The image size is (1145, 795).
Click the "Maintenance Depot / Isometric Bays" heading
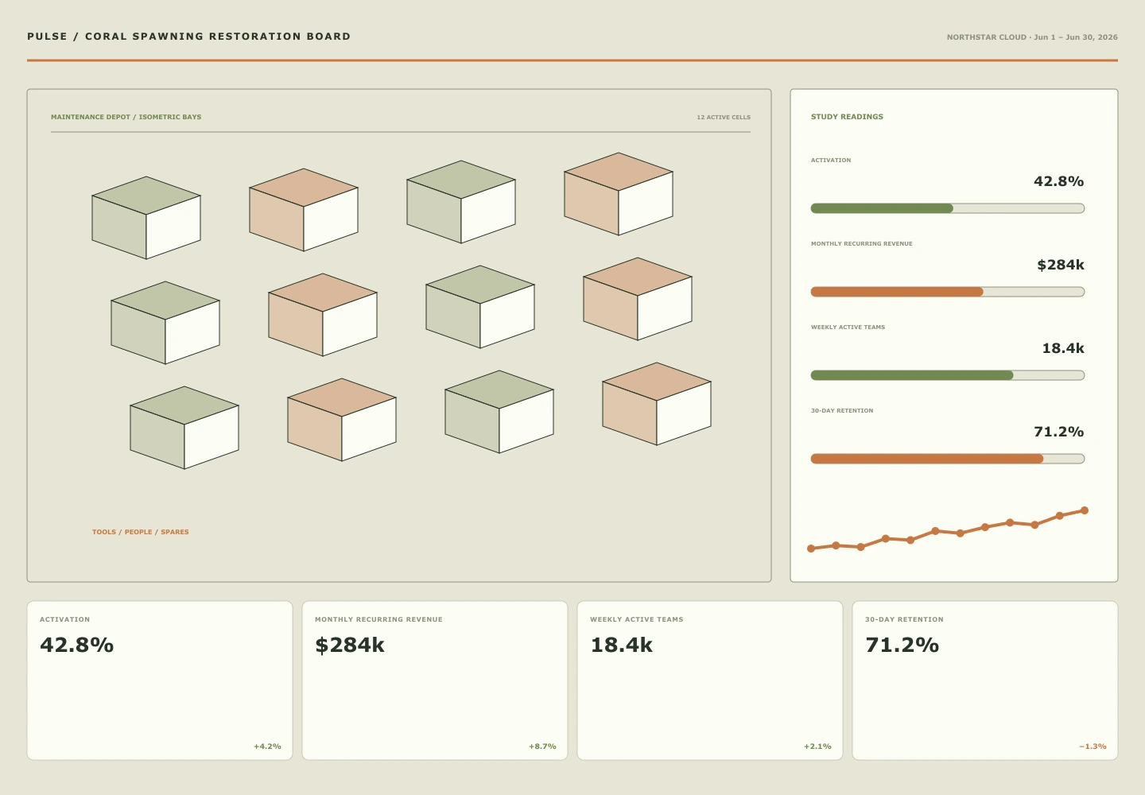pos(126,117)
